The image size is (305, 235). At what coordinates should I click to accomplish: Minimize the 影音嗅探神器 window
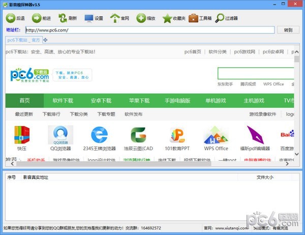tap(274, 4)
